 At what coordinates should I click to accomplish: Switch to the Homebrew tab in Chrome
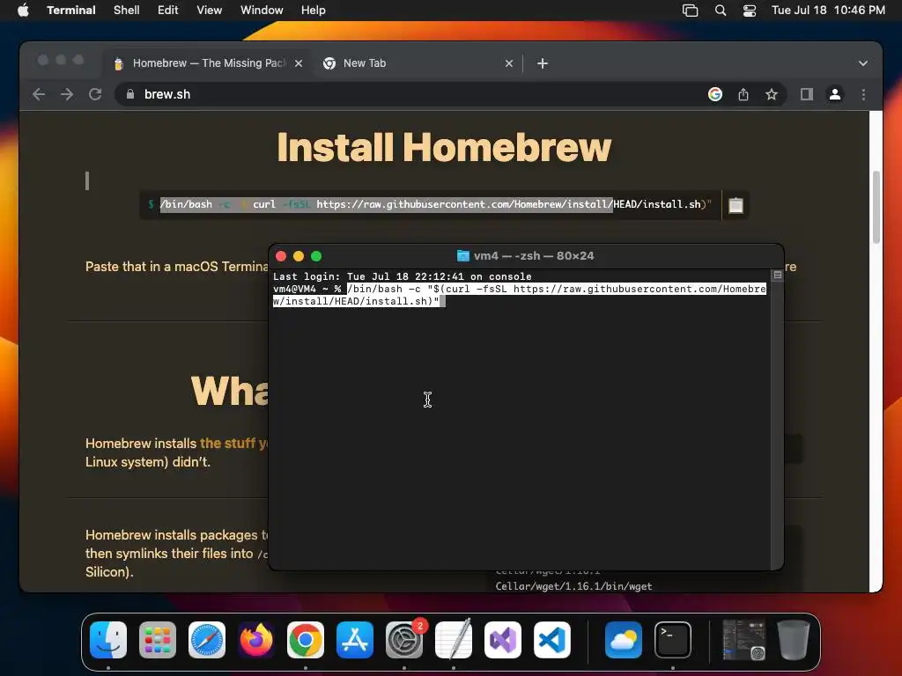click(209, 63)
